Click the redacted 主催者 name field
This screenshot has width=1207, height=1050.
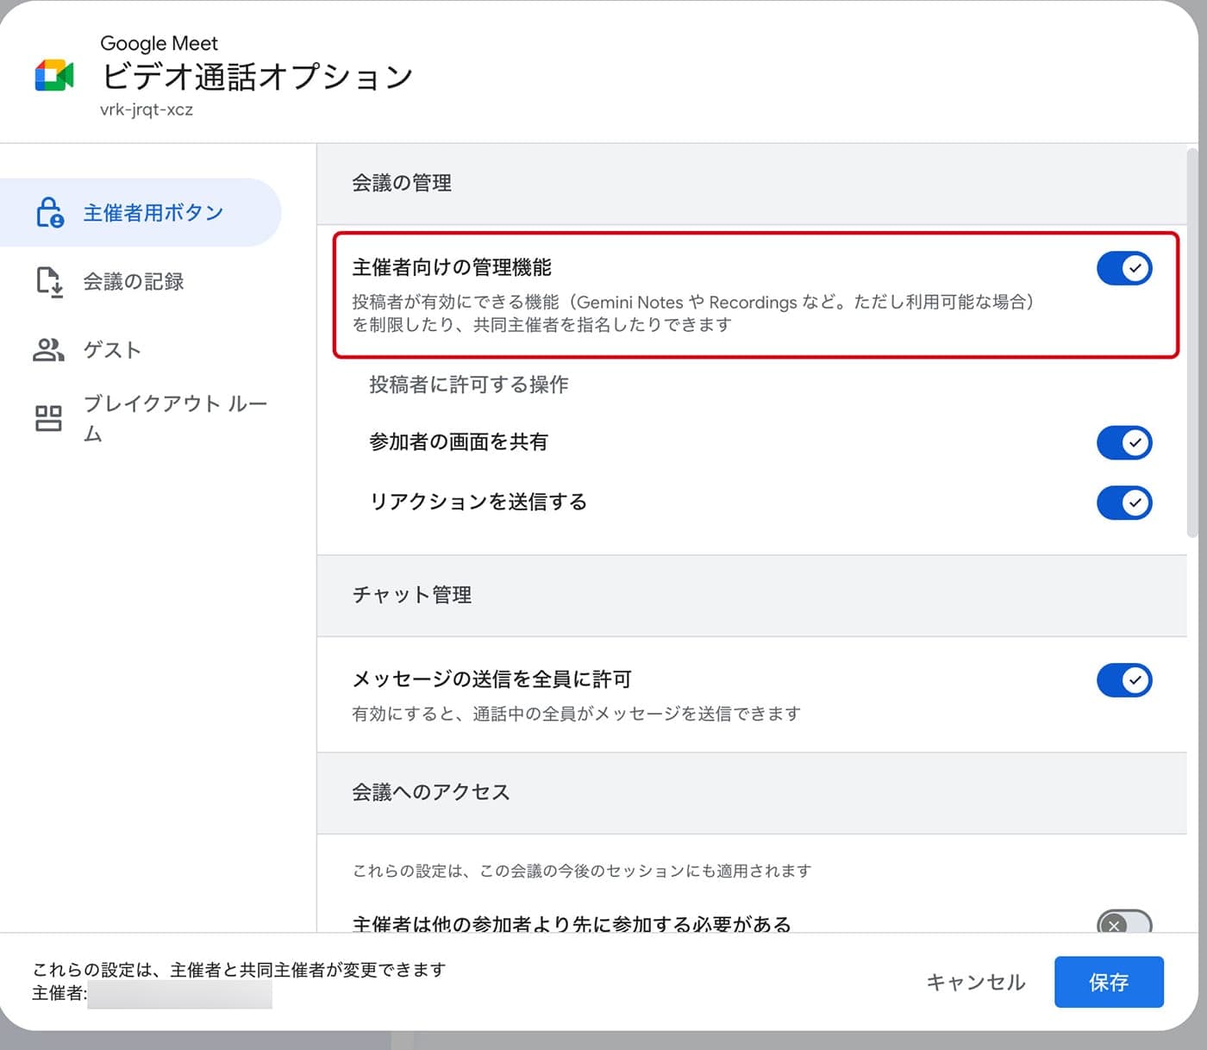179,994
